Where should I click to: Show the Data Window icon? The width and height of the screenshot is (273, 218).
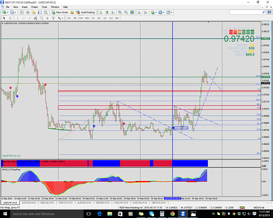pyautogui.click(x=28, y=12)
